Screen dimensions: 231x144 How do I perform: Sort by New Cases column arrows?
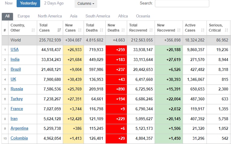(80, 30)
